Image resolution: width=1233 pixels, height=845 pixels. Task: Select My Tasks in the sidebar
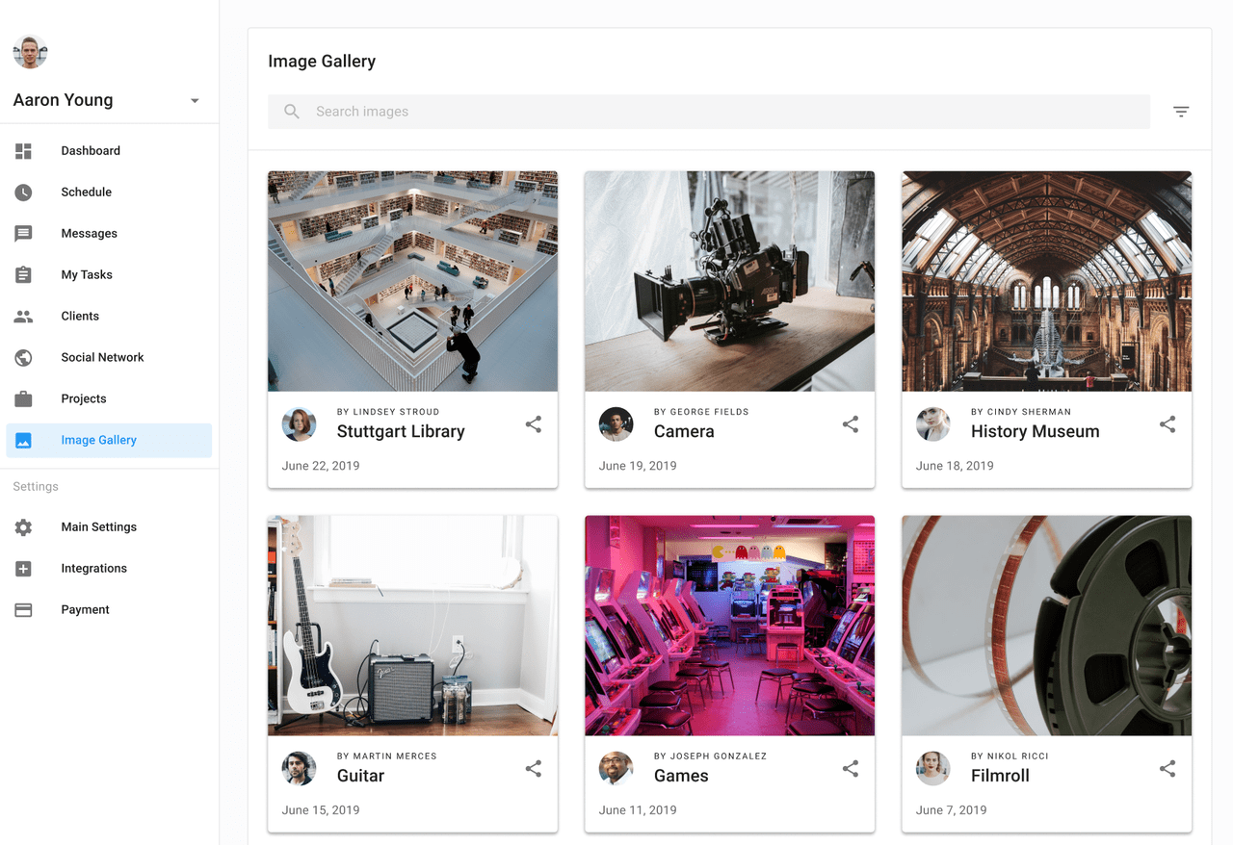[109, 275]
